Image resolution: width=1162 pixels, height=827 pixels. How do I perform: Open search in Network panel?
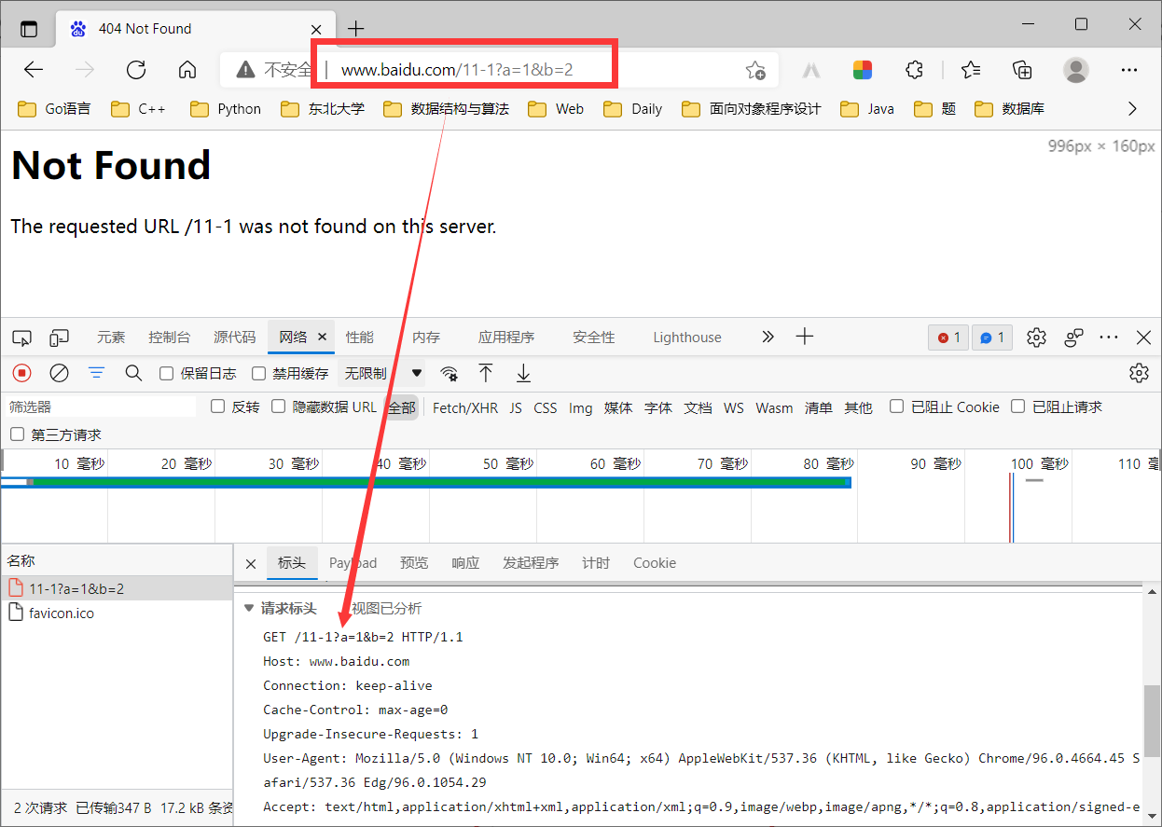(133, 373)
